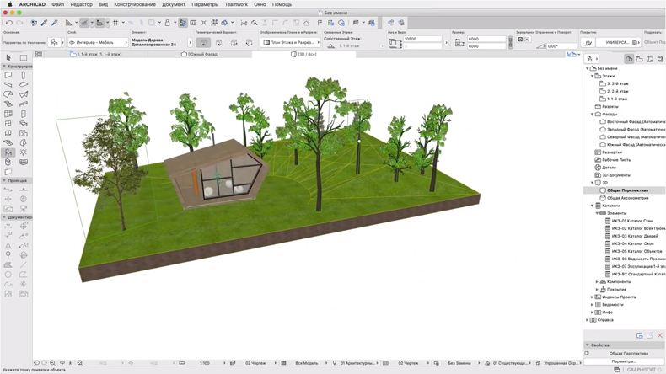Select the Roof tool
Viewport: 666px width, 374px height.
tap(8, 94)
